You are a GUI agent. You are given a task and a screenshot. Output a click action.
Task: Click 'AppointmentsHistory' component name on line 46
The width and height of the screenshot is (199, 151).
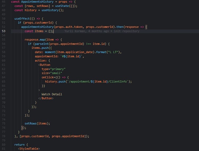click(x=37, y=2)
